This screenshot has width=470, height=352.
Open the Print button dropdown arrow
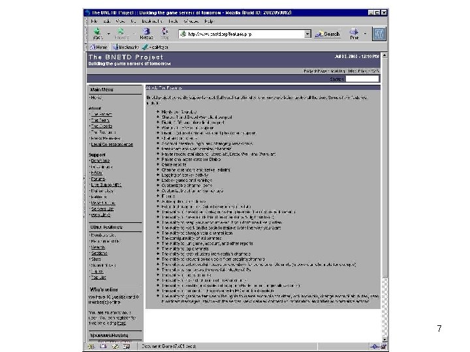pos(365,33)
